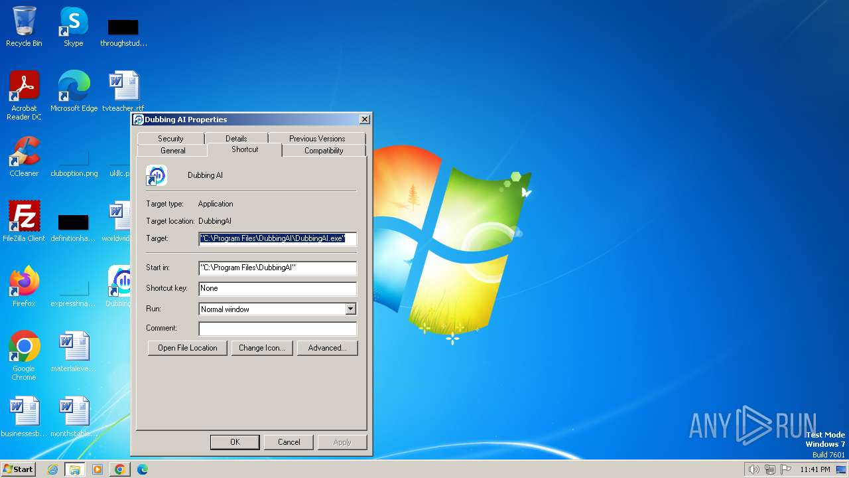Switch to the Security tab

click(x=170, y=138)
